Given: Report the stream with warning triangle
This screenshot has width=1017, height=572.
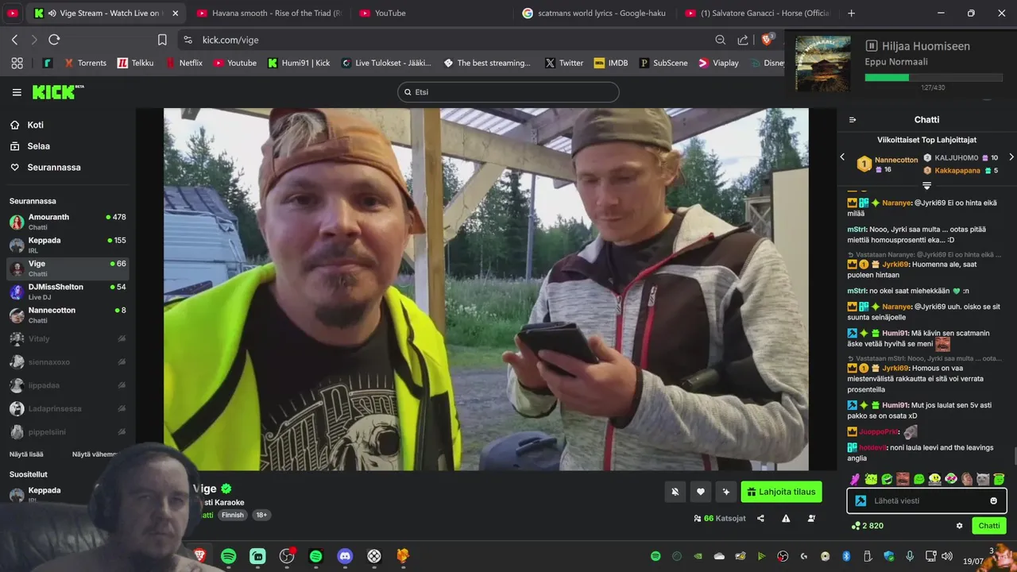Looking at the screenshot, I should click(x=786, y=518).
